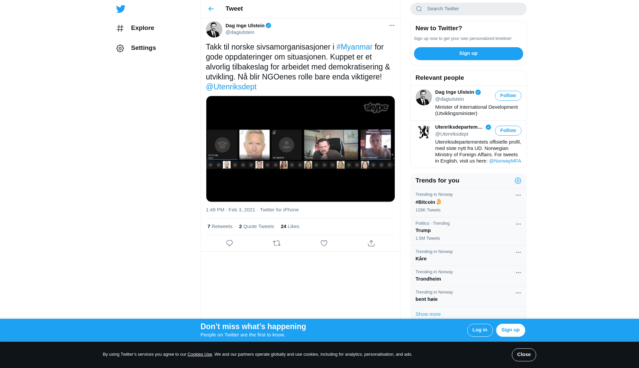The width and height of the screenshot is (639, 368).
Task: Open options for Trump trend
Action: point(518,224)
